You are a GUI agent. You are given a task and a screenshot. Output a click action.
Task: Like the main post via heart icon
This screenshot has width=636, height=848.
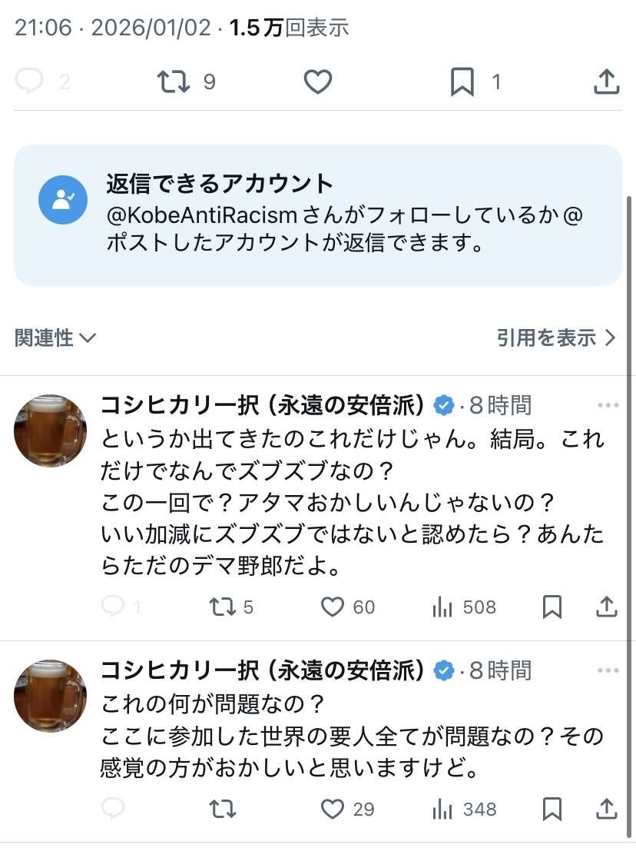pyautogui.click(x=317, y=81)
